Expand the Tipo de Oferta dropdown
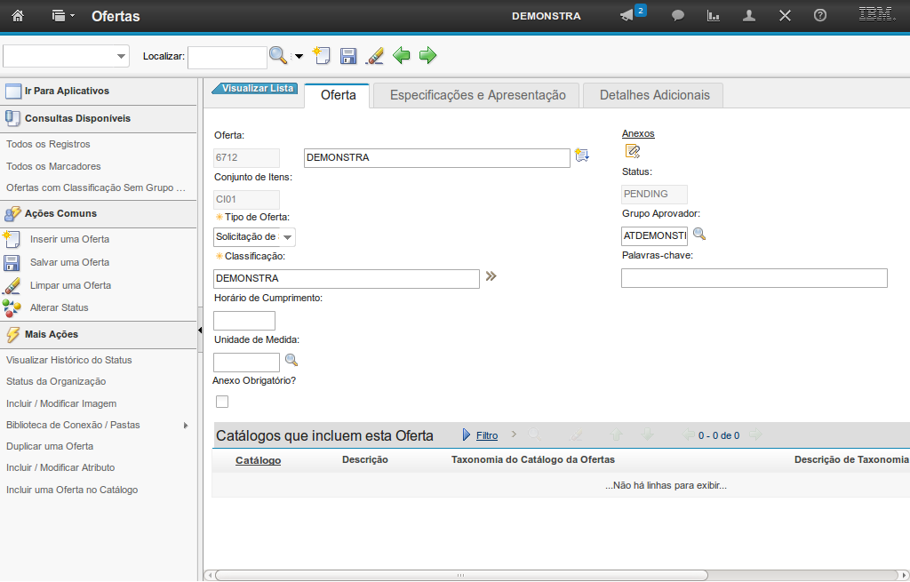Image resolution: width=910 pixels, height=582 pixels. point(287,237)
